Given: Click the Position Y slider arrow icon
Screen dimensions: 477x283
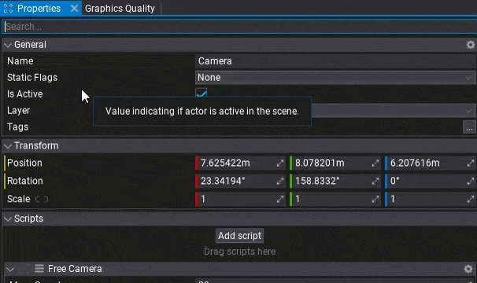Looking at the screenshot, I should 375,164.
